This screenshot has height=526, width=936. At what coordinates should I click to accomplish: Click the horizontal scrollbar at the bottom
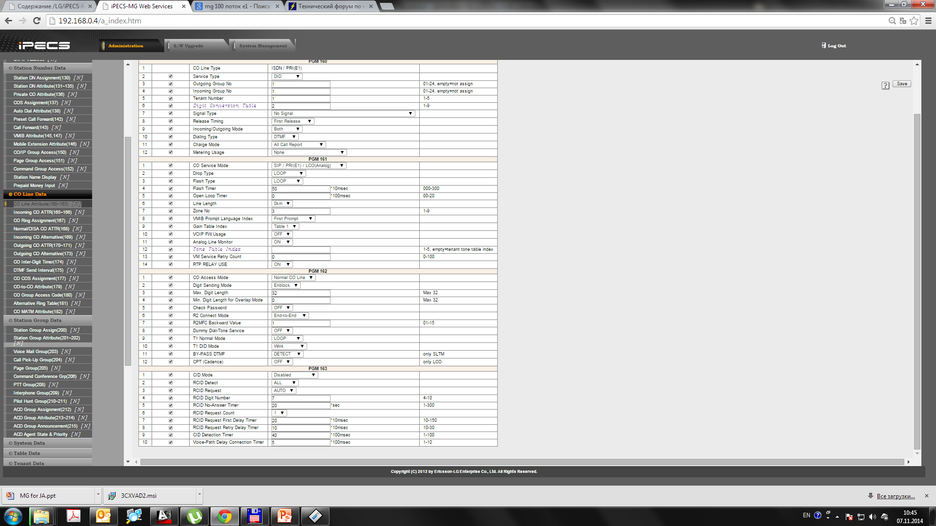(x=522, y=462)
